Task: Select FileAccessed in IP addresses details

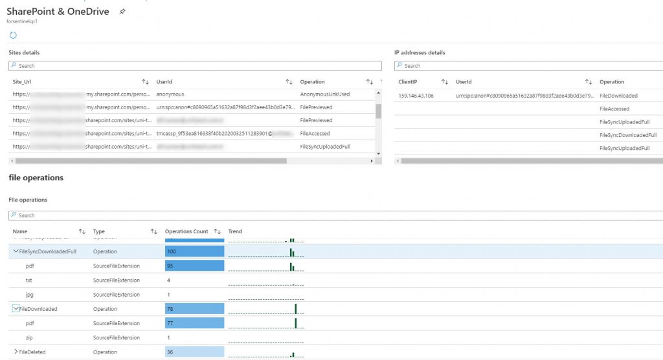Action: coord(614,109)
